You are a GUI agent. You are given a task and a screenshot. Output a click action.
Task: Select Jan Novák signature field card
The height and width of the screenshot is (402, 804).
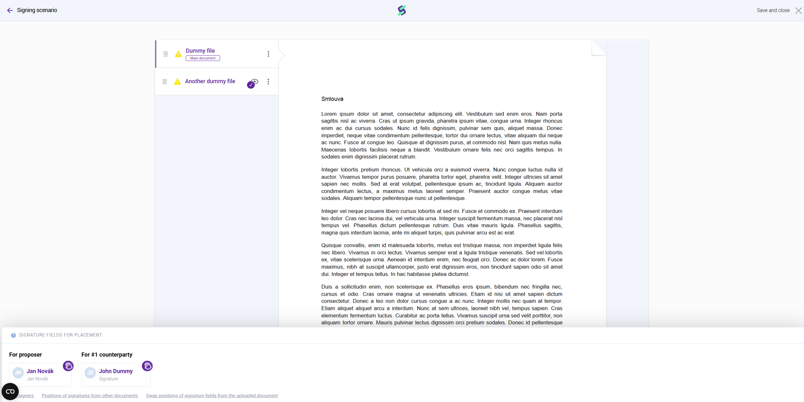40,375
